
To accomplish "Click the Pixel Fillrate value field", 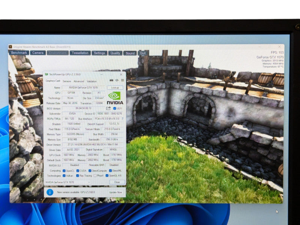I will [72, 129].
